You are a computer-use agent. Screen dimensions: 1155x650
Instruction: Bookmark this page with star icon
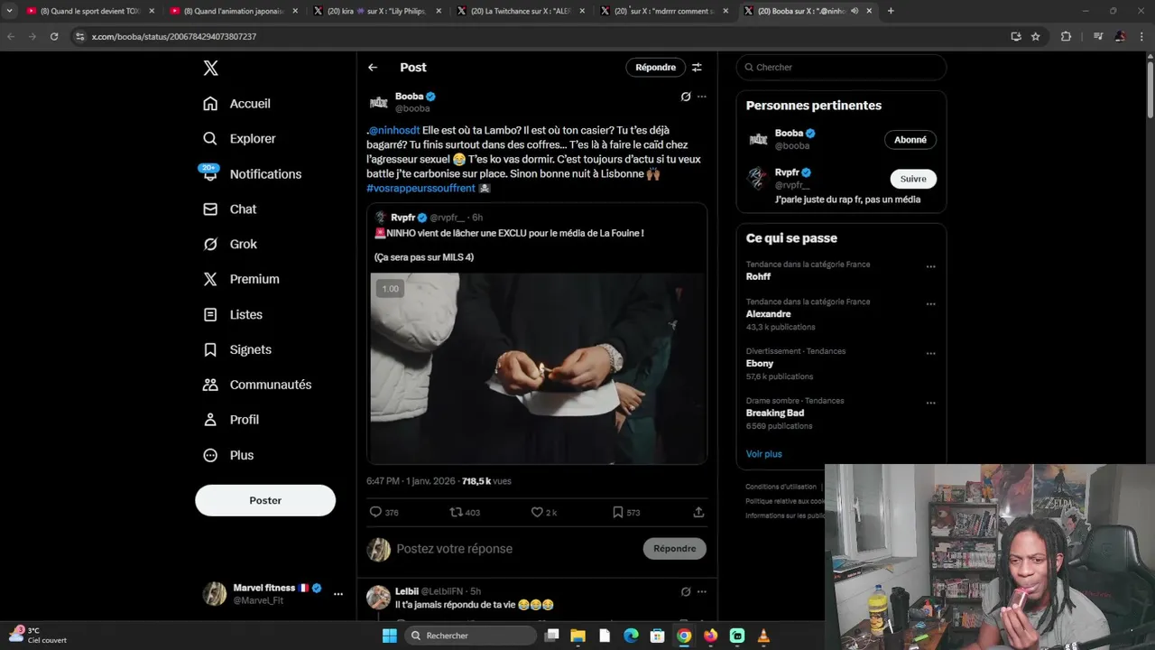[1036, 36]
